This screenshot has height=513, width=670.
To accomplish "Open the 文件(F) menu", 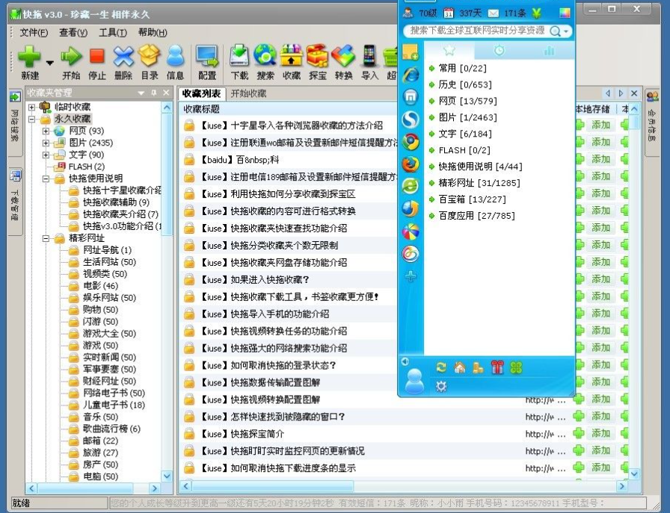I will point(34,32).
